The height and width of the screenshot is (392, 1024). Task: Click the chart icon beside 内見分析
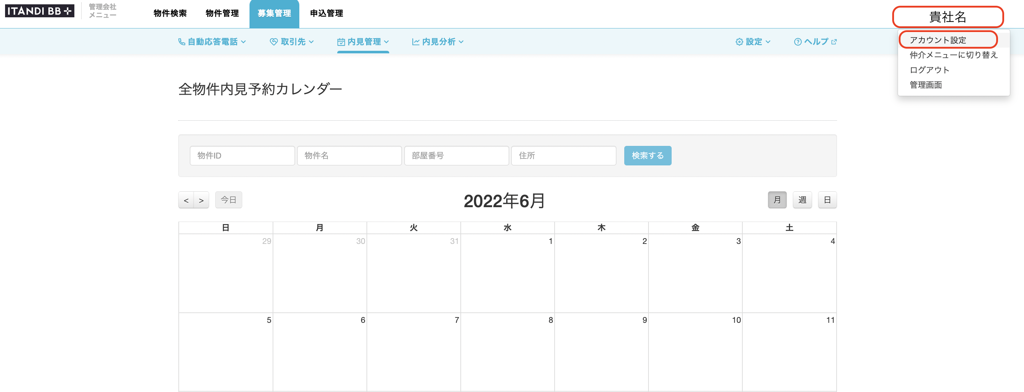415,42
